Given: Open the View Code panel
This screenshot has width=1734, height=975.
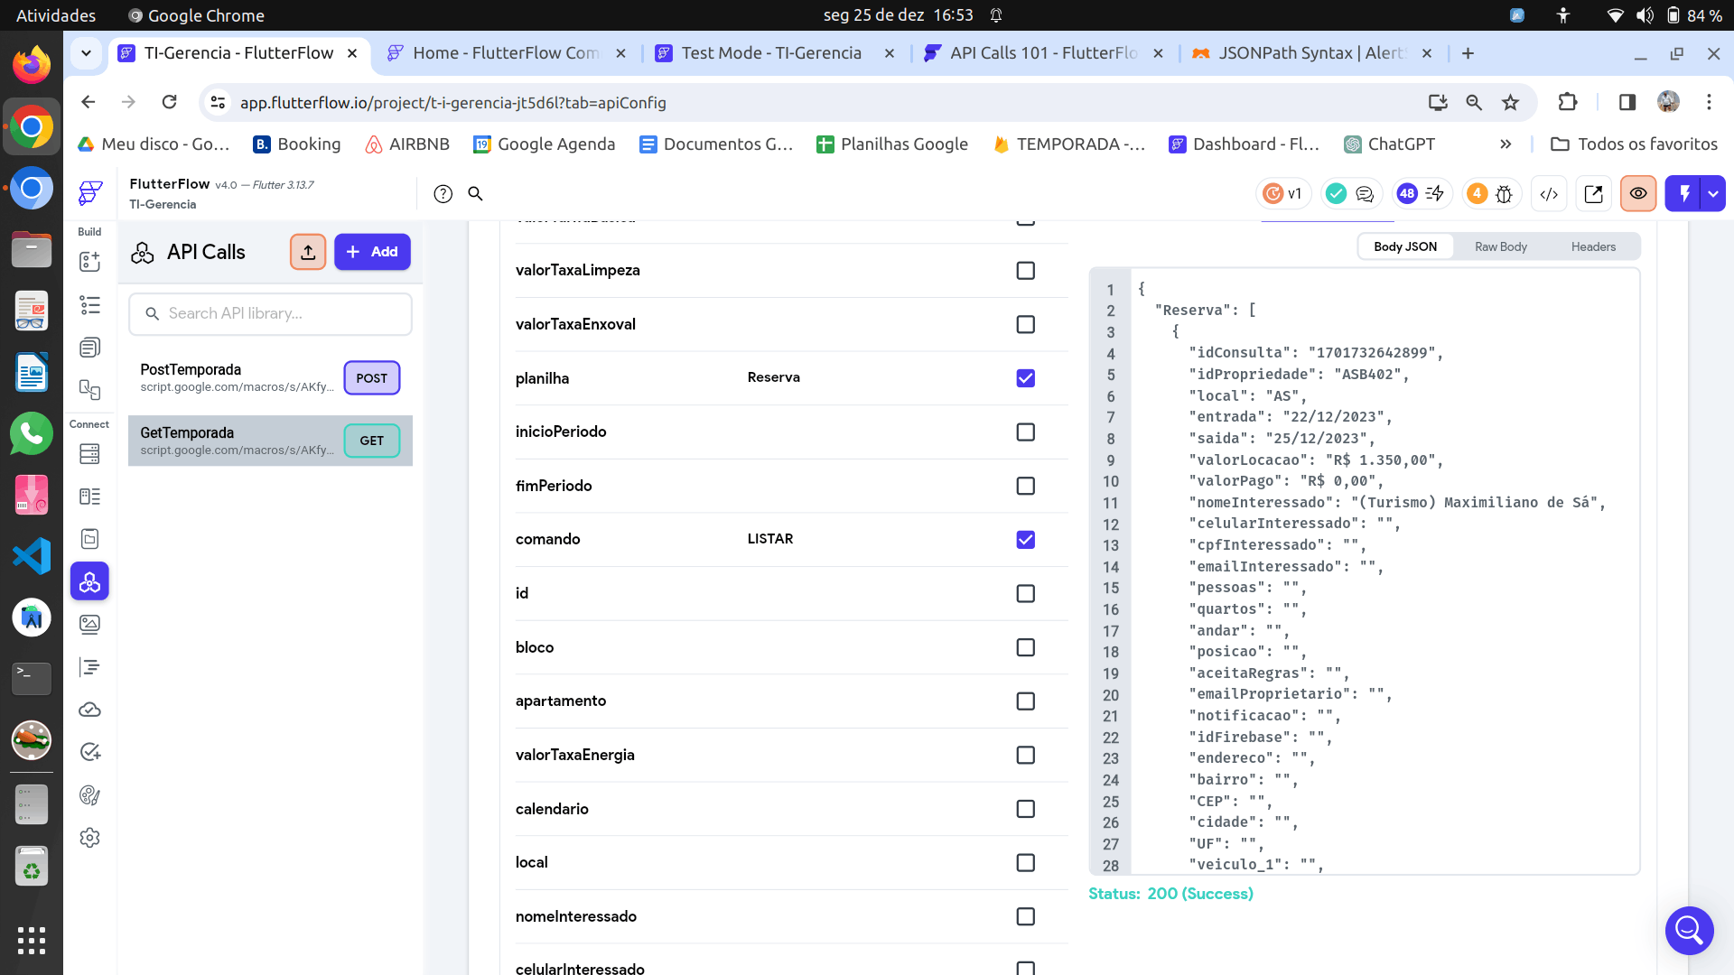Looking at the screenshot, I should pyautogui.click(x=1549, y=193).
